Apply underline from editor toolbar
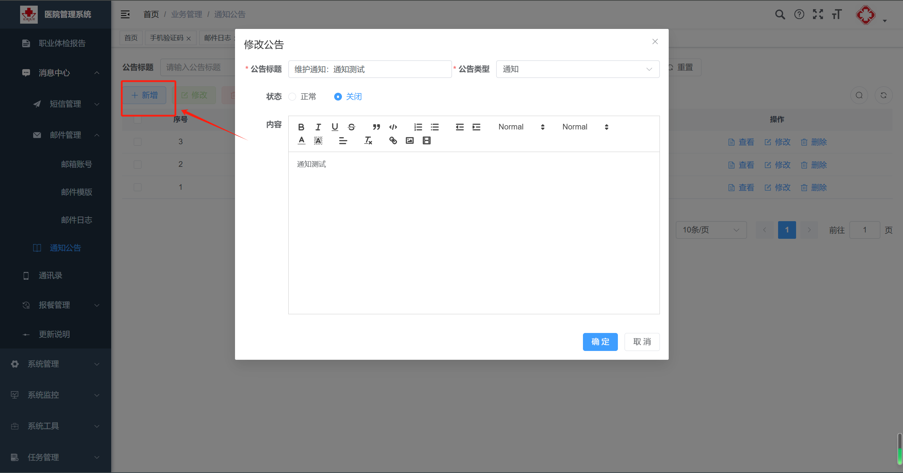 click(335, 127)
